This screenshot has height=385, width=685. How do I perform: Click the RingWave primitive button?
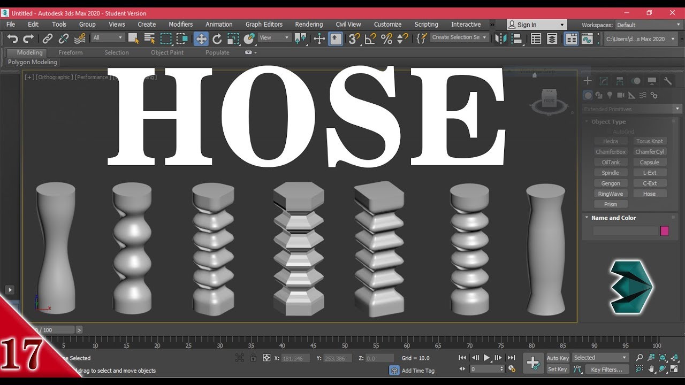pos(611,194)
